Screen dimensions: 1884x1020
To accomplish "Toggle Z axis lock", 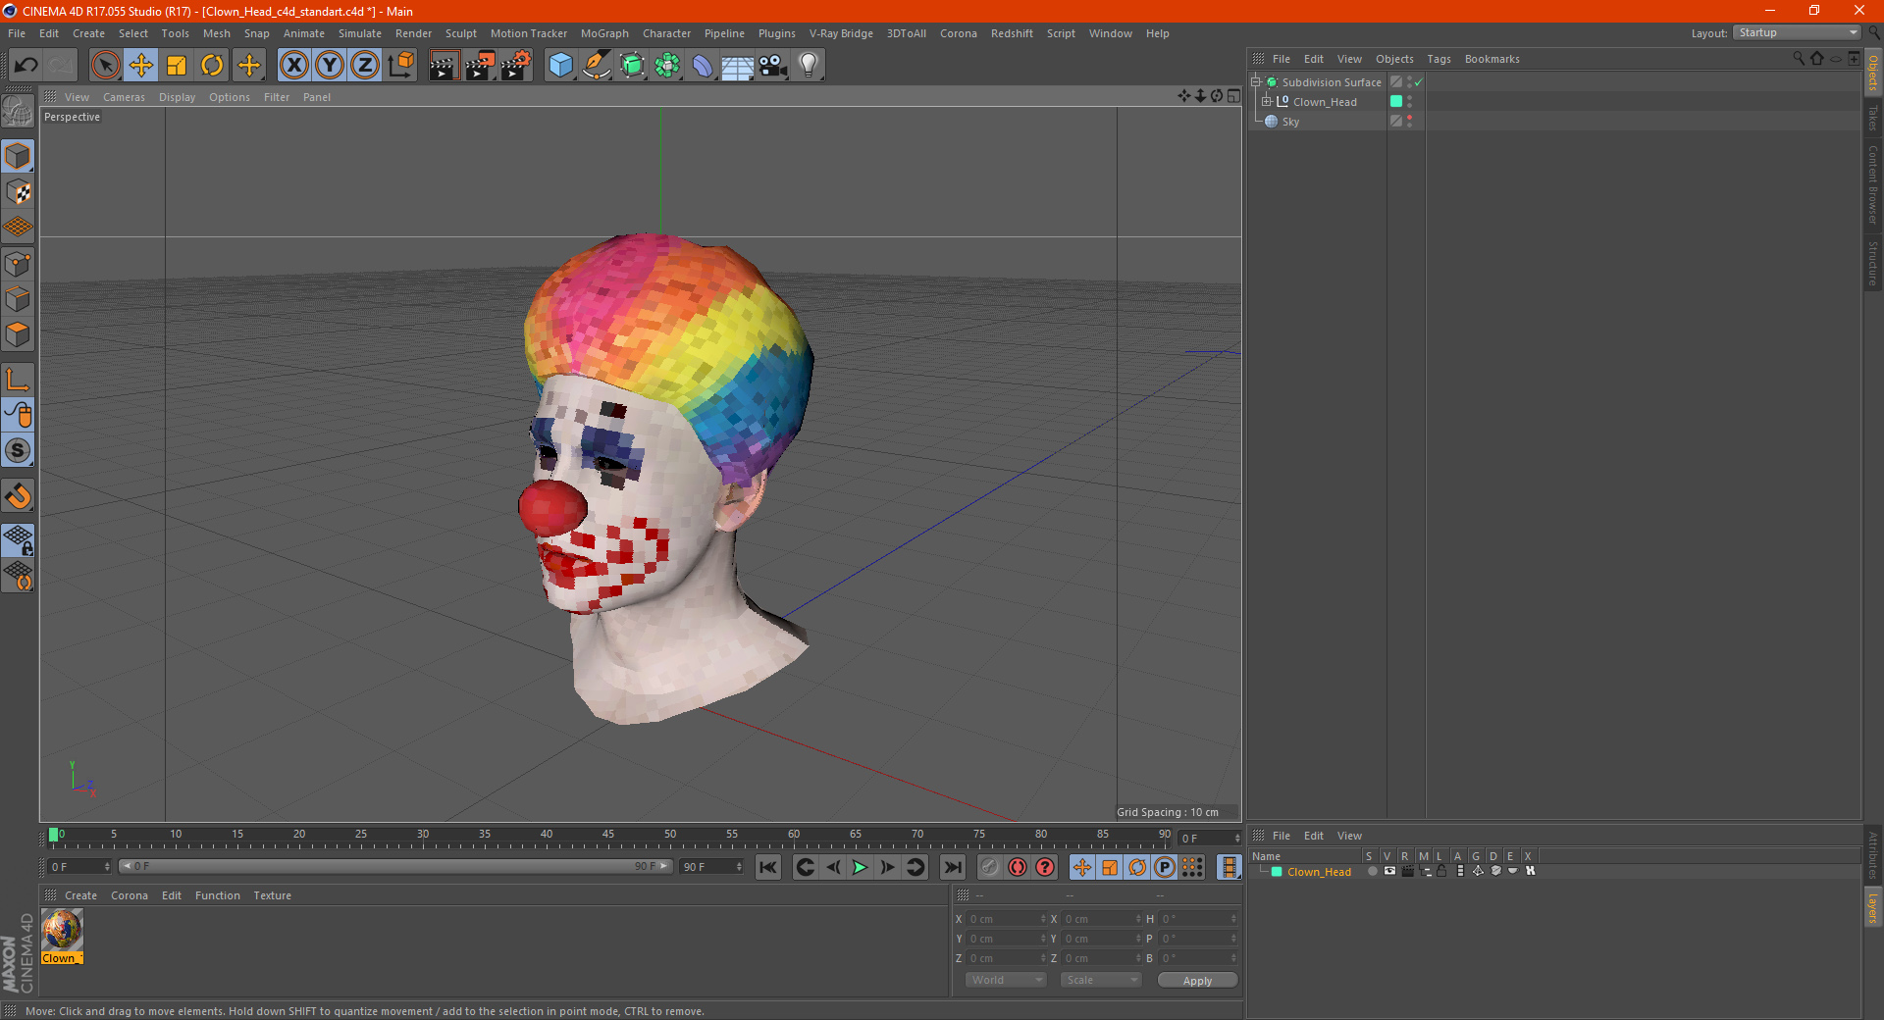I will click(x=365, y=66).
